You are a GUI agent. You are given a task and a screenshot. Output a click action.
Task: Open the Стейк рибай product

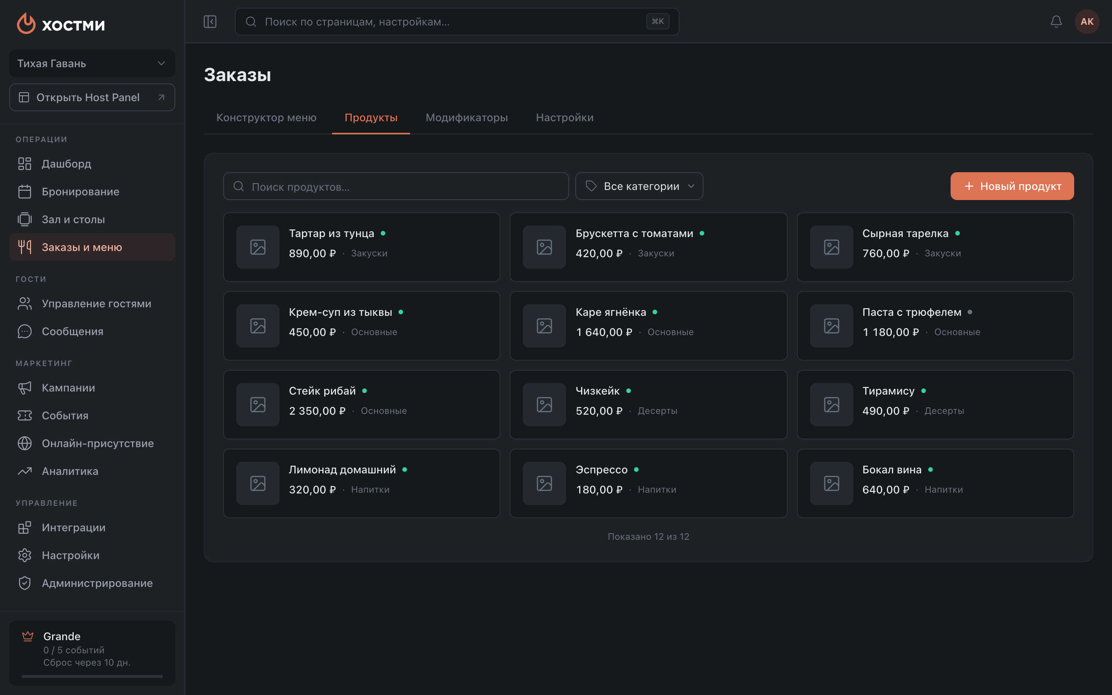click(362, 405)
